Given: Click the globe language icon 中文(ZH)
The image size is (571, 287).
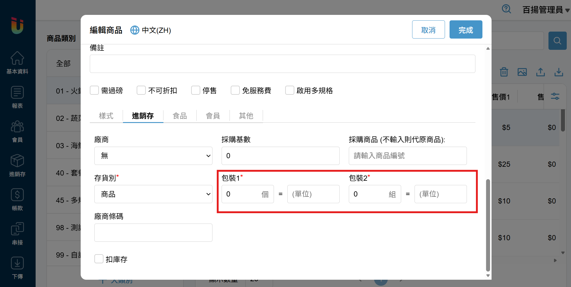Looking at the screenshot, I should click(x=135, y=30).
